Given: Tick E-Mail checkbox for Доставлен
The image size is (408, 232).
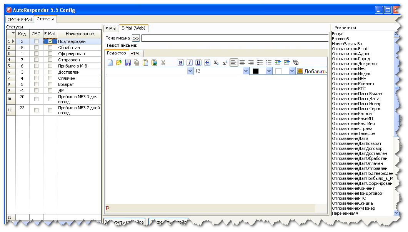Looking at the screenshot, I should pos(50,72).
